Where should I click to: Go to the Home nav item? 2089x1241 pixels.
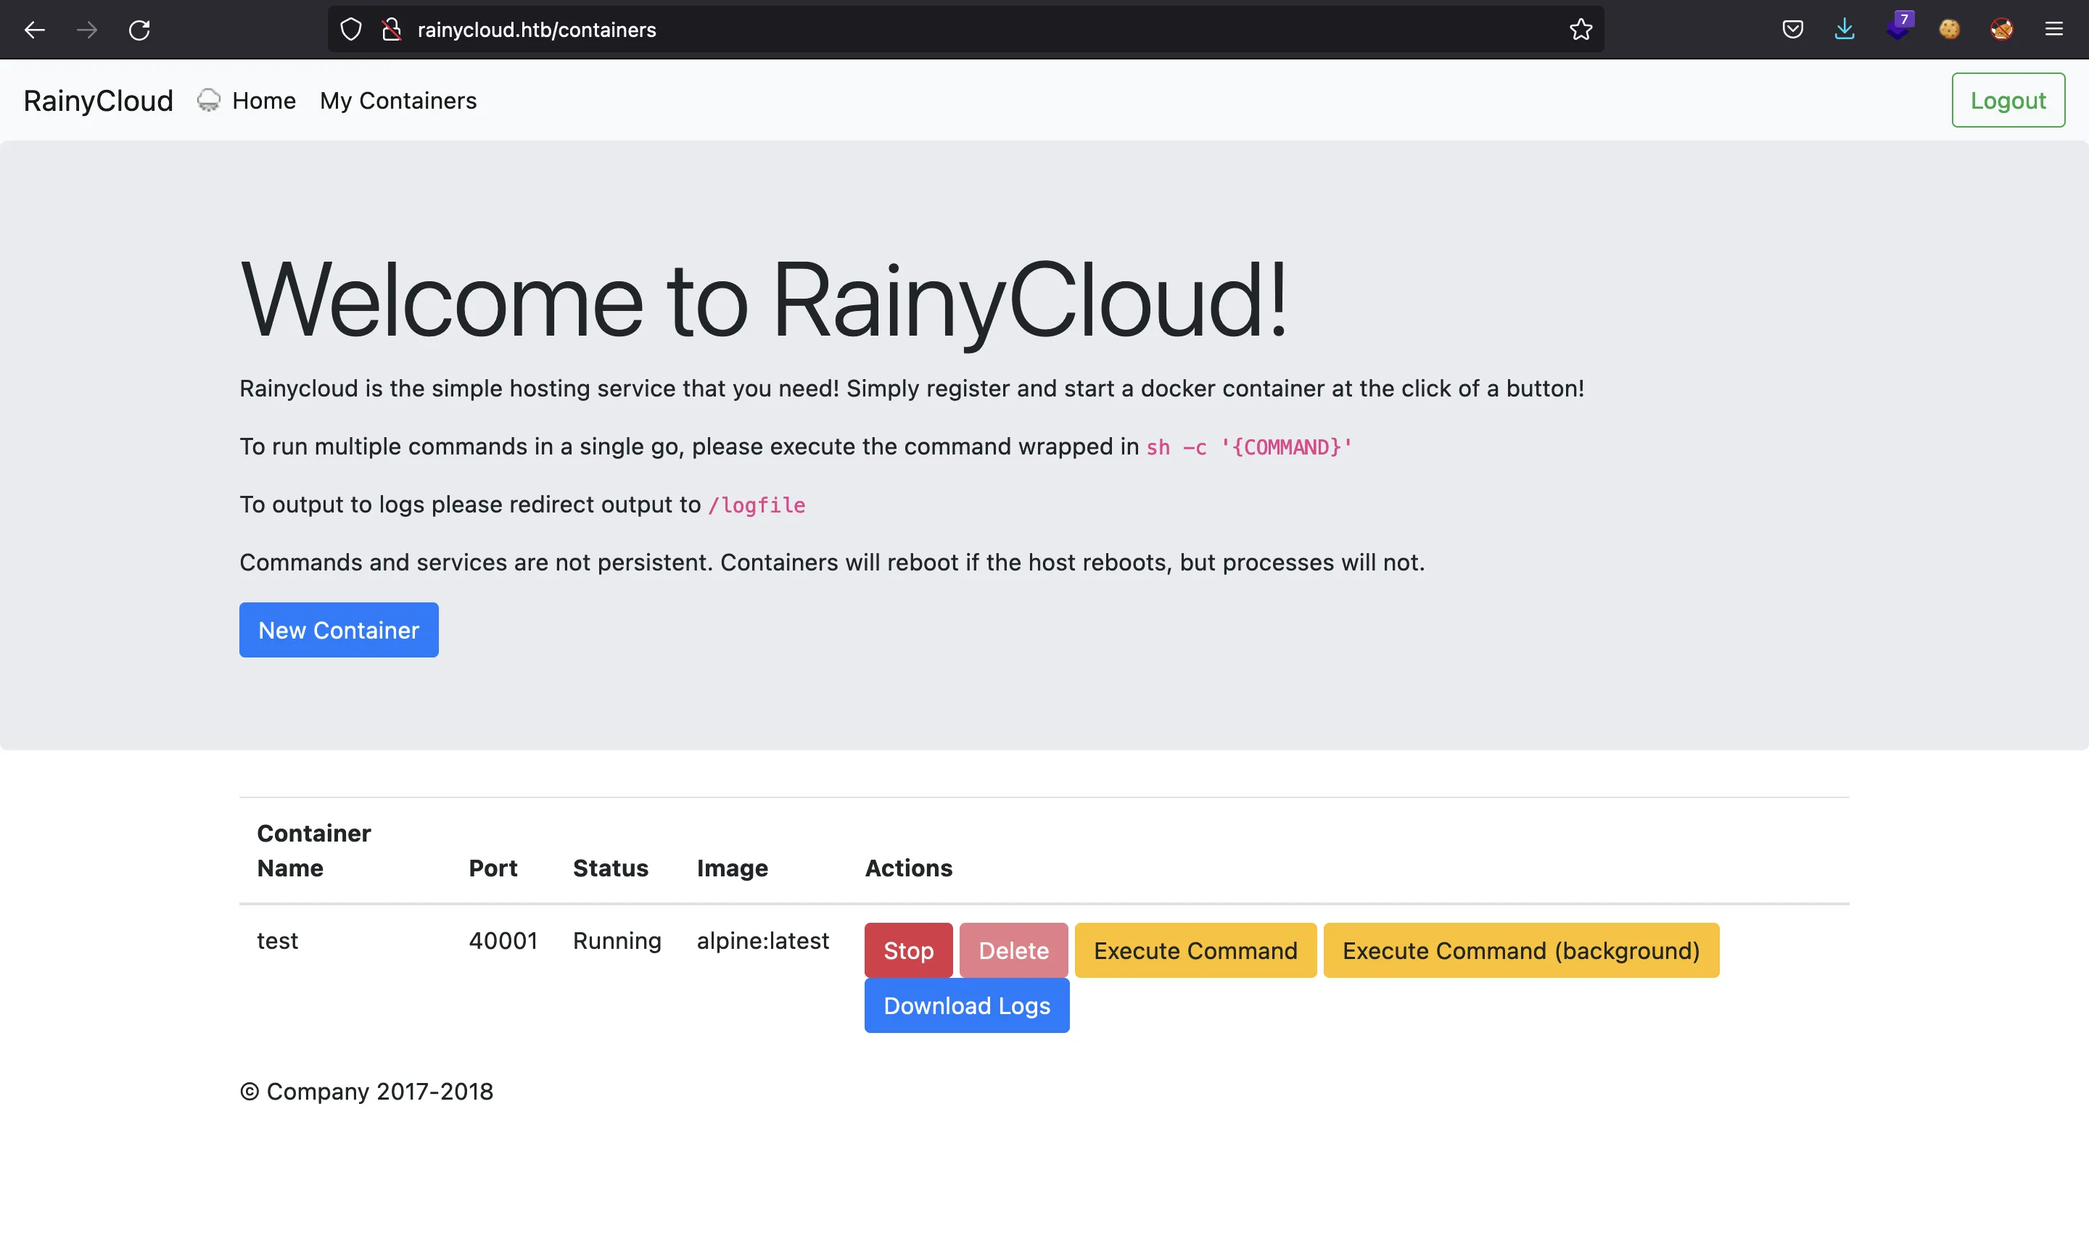(x=263, y=101)
